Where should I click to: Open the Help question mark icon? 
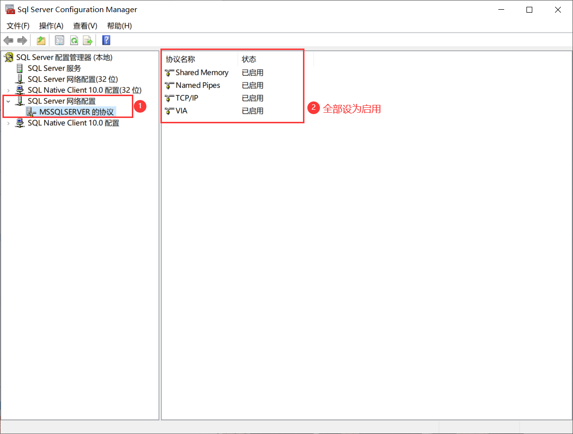point(106,40)
